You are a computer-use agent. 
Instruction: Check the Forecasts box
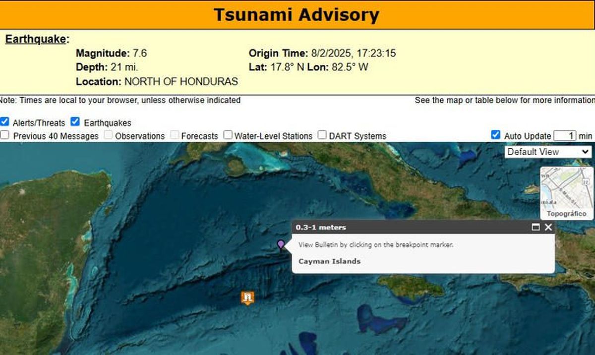(175, 134)
